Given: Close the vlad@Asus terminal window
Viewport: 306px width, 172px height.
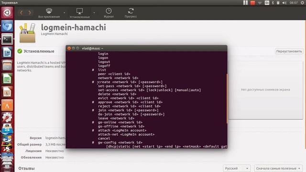Looking at the screenshot, I should [69, 48].
